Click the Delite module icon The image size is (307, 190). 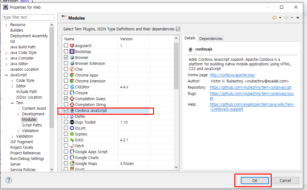point(72,116)
